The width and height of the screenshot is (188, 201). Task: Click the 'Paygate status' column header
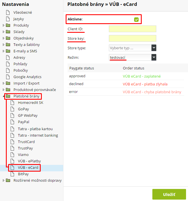(82, 68)
